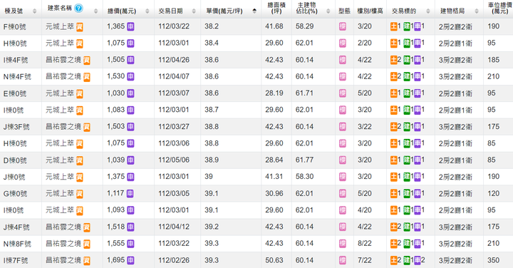
Task: Click unit price 38.4
Action: (212, 43)
